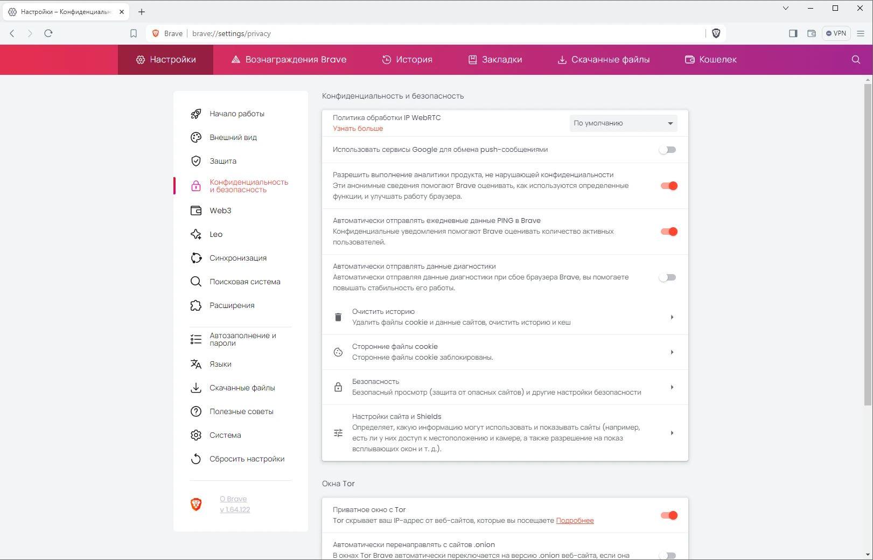Open WebRTC IP policy dropdown По умолчанию
The width and height of the screenshot is (873, 560).
click(x=623, y=123)
